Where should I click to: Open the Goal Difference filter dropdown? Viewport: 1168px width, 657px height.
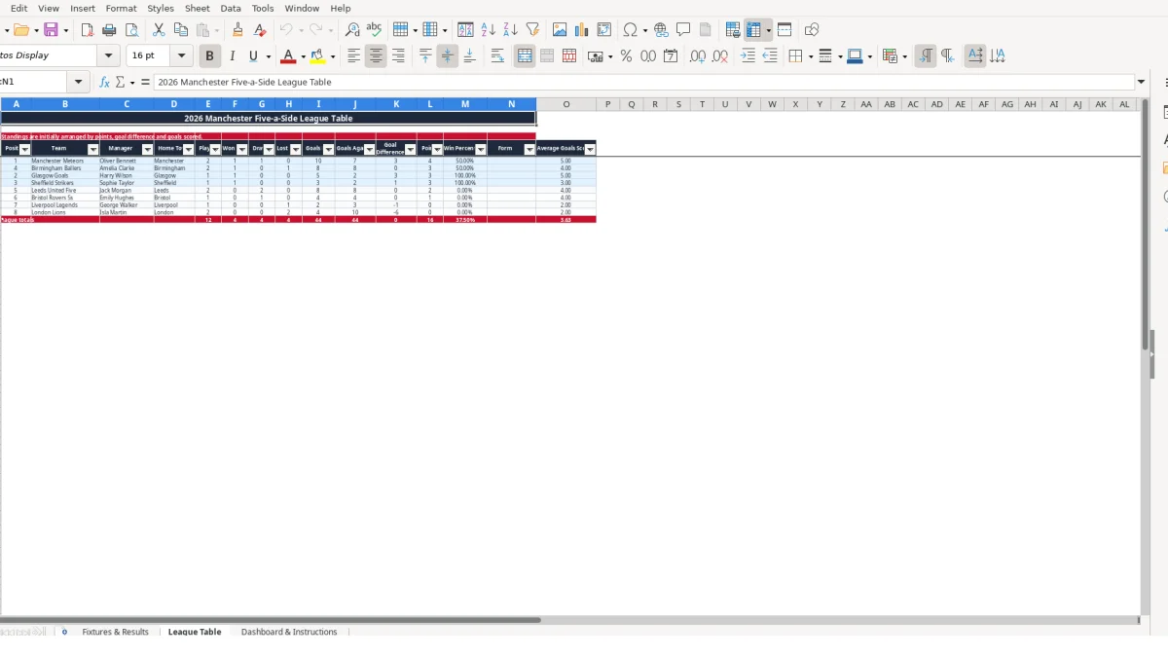tap(410, 149)
